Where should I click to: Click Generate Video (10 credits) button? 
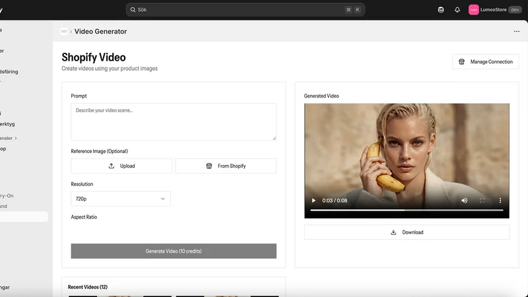click(174, 251)
